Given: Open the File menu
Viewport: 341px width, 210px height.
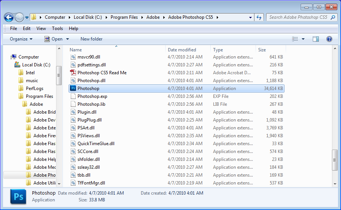Looking at the screenshot, I should tap(14, 28).
